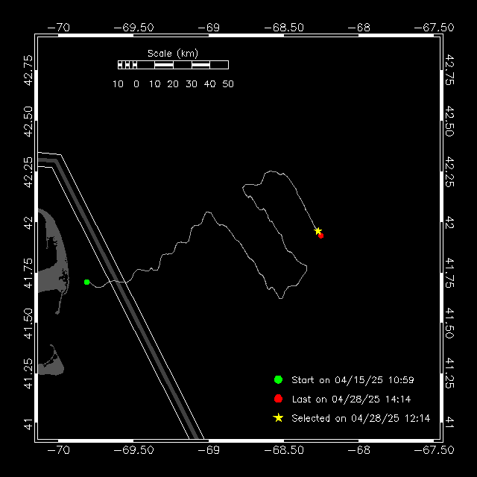Image resolution: width=477 pixels, height=477 pixels.
Task: Click the yellow star in the legend
Action: 278,418
